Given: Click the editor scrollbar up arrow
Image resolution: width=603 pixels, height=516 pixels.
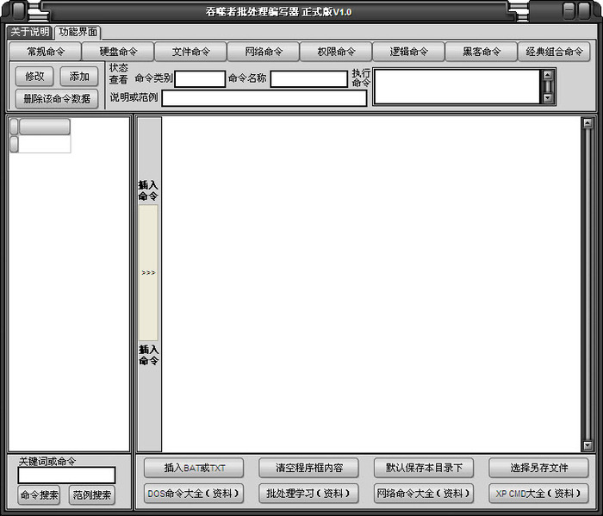Looking at the screenshot, I should click(587, 123).
